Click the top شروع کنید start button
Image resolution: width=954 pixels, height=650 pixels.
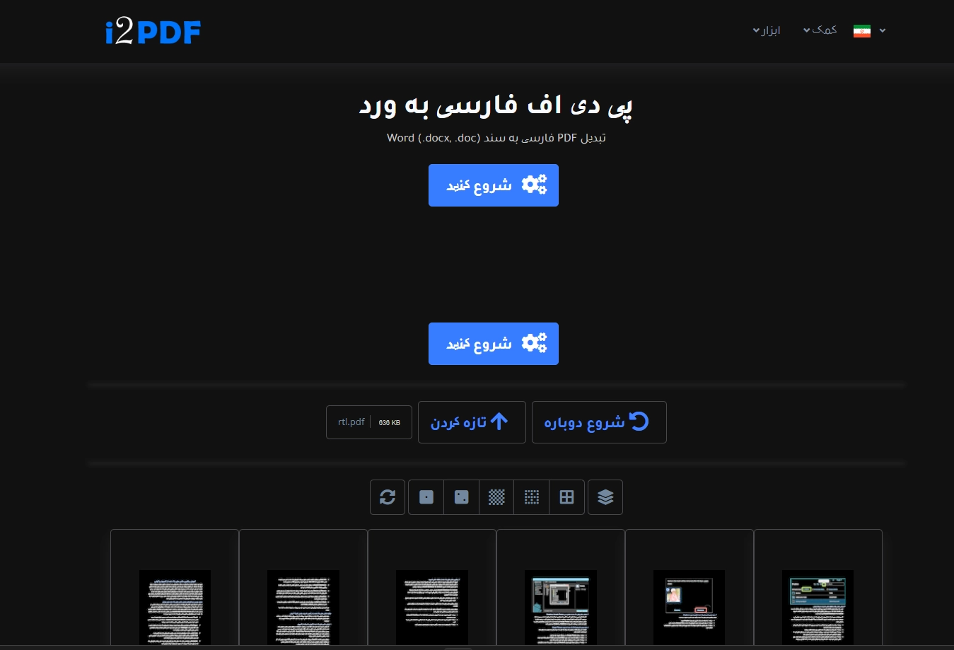pyautogui.click(x=494, y=185)
